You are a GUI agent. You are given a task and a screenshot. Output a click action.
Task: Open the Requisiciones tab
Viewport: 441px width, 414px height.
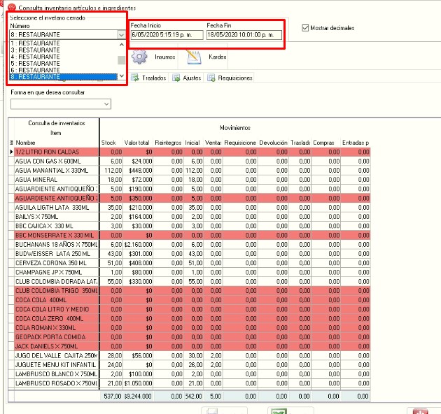coord(234,78)
